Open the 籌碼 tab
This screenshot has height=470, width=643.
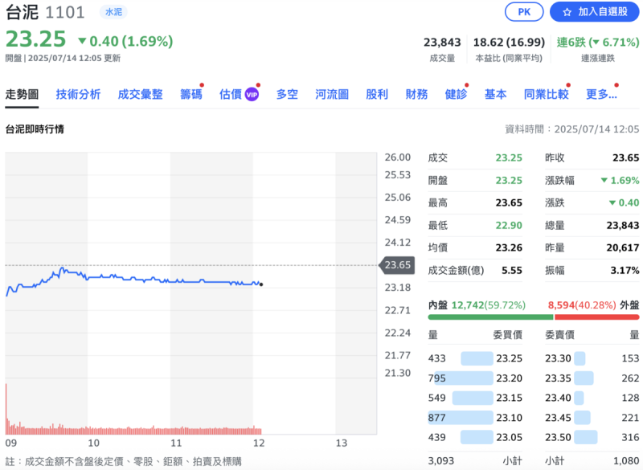[191, 94]
